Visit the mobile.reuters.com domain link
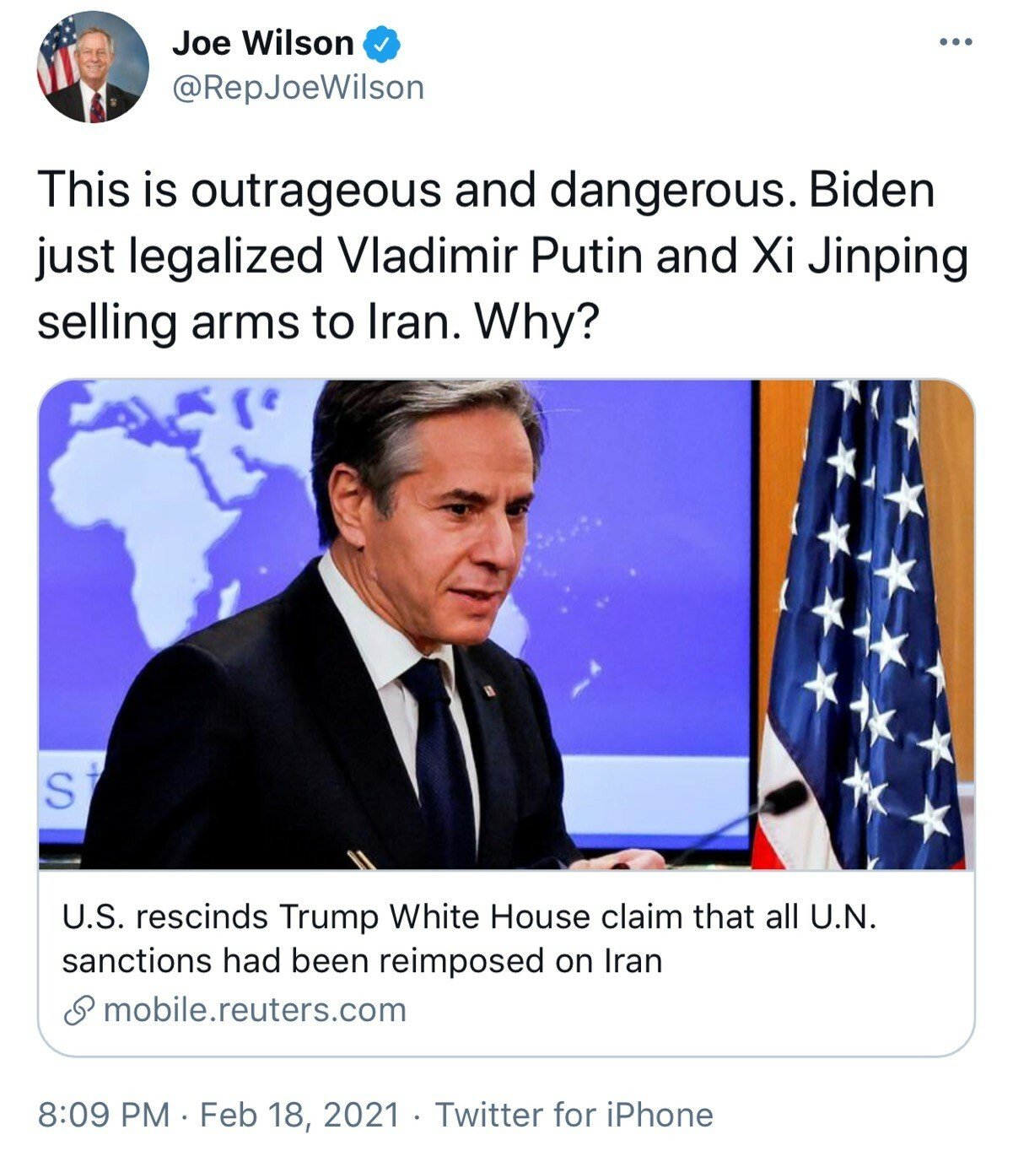The width and height of the screenshot is (1013, 1151). coord(255,1010)
